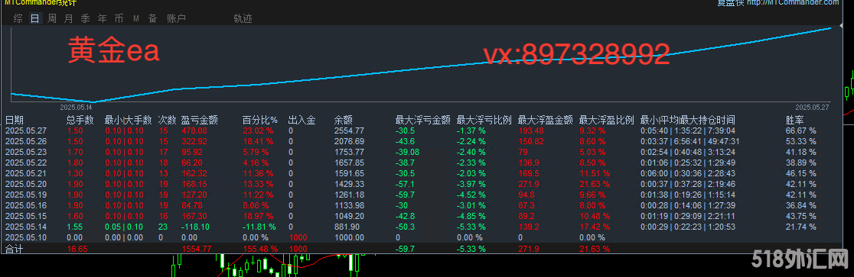The width and height of the screenshot is (854, 277).
Task: Click the 最大浮盈金额 column header
Action: click(x=545, y=120)
